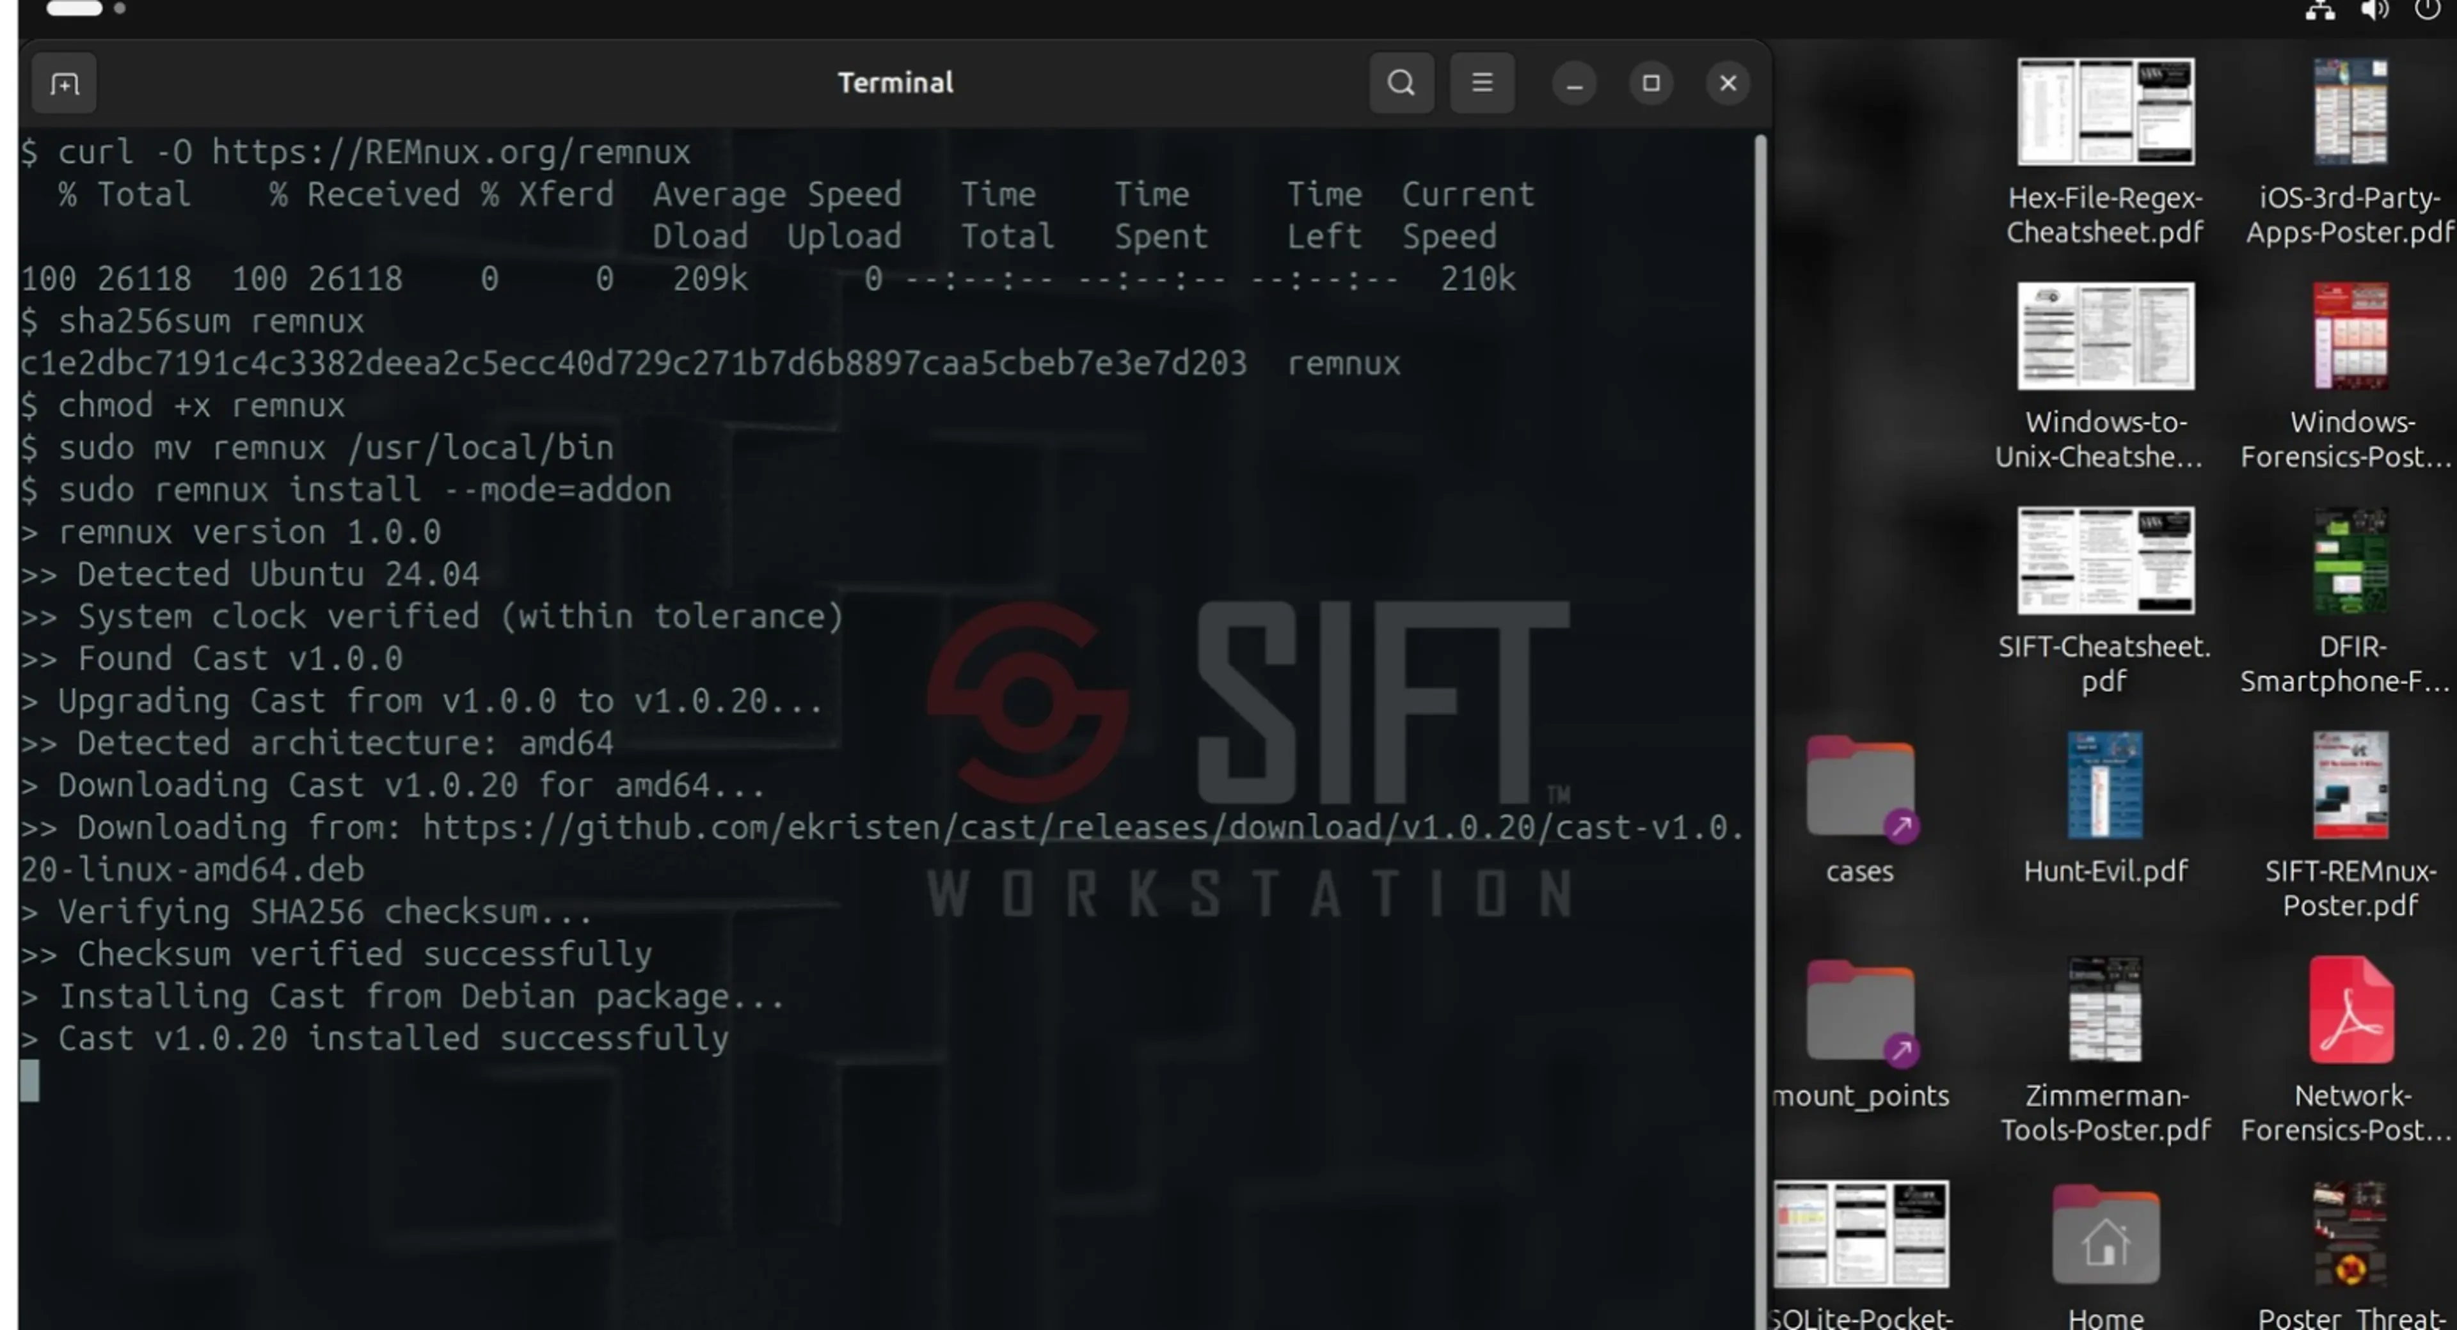
Task: Click 'Detected Ubuntu 24.04' line
Action: [x=250, y=574]
